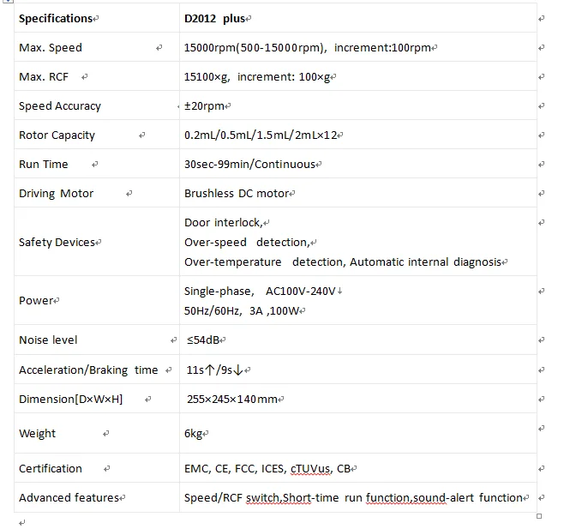Click the misspelled cTUVus certification word
This screenshot has width=588, height=529.
pos(310,469)
